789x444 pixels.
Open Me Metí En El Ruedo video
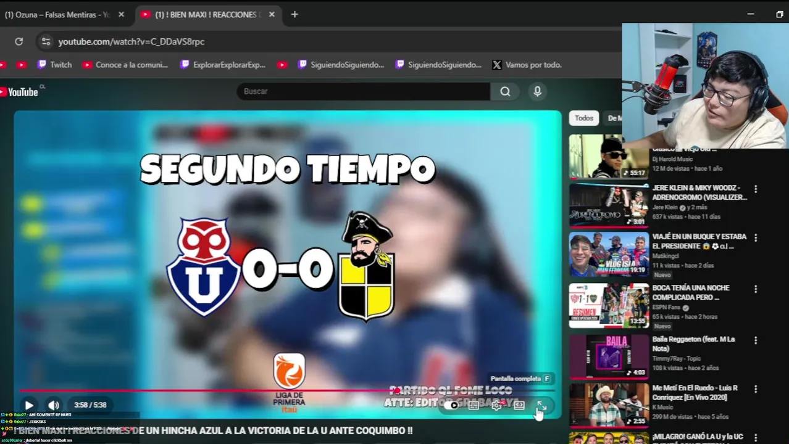click(x=695, y=393)
